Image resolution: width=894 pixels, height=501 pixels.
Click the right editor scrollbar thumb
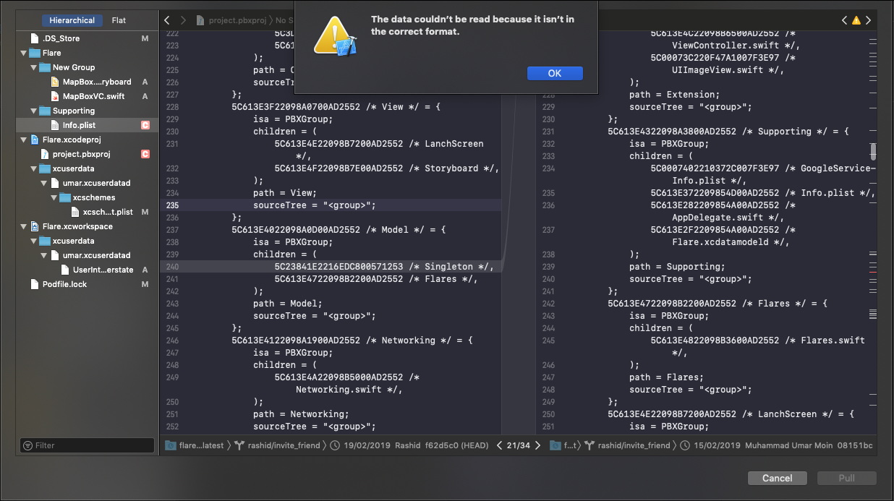click(x=873, y=151)
